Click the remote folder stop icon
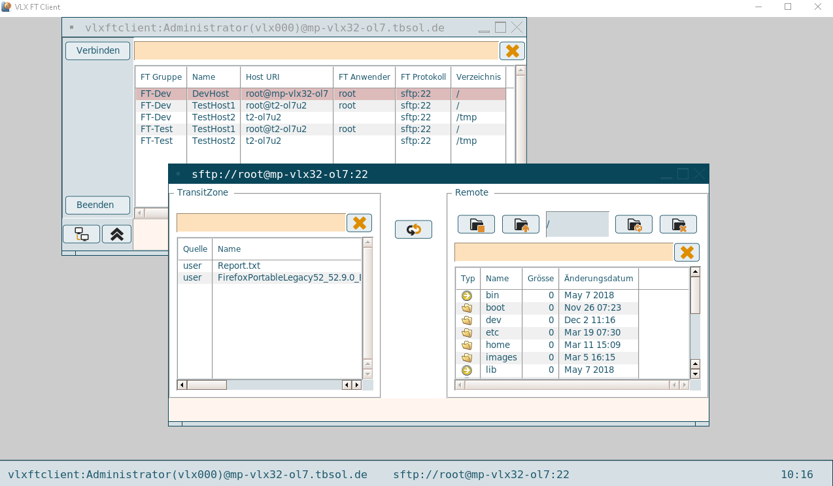This screenshot has width=833, height=486. coord(476,224)
